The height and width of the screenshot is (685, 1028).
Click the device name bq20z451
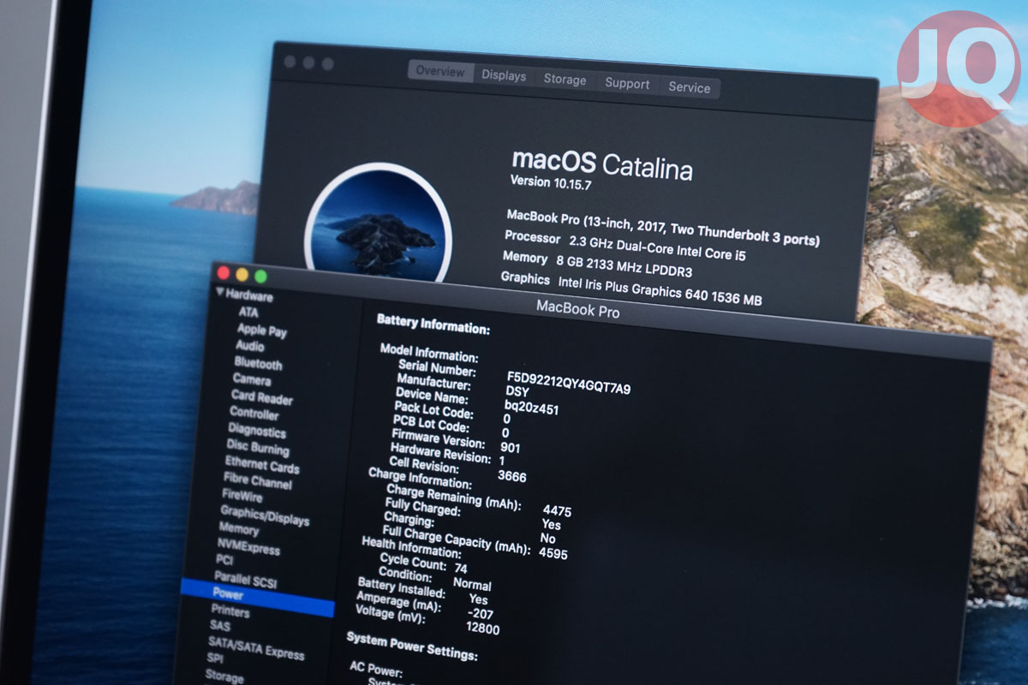[x=531, y=408]
